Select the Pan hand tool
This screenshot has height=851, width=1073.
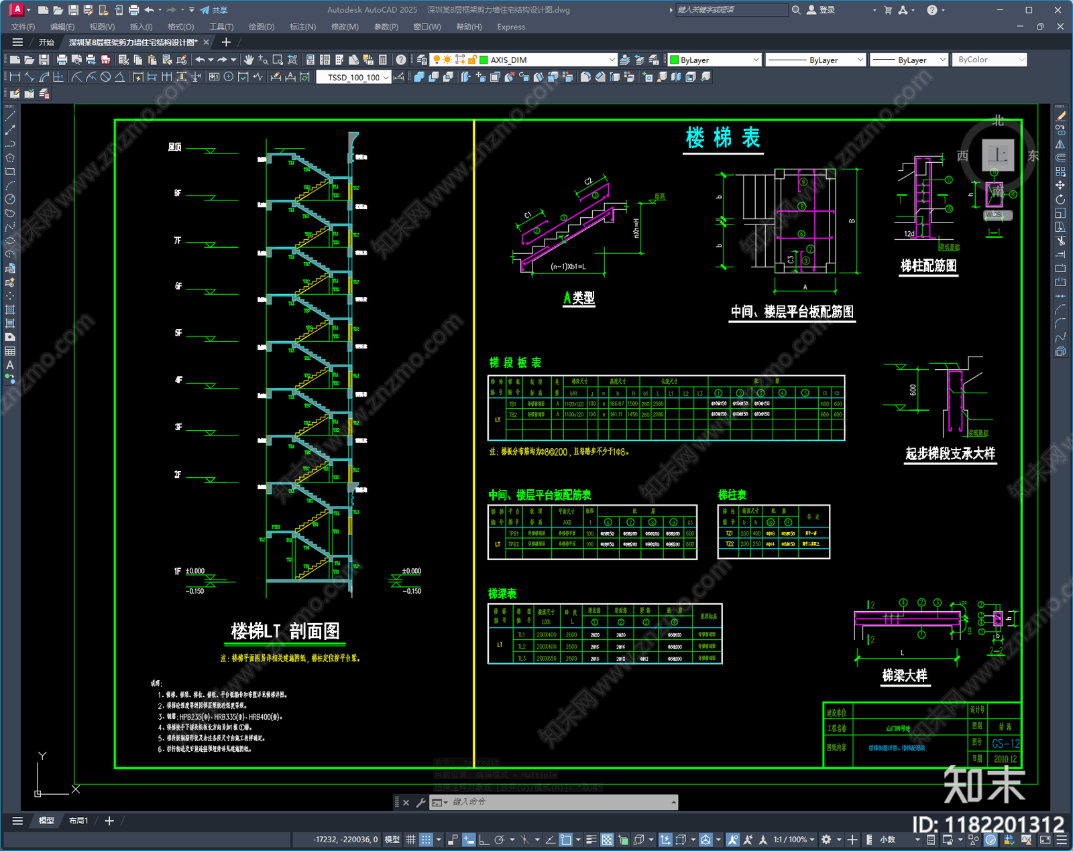point(249,60)
